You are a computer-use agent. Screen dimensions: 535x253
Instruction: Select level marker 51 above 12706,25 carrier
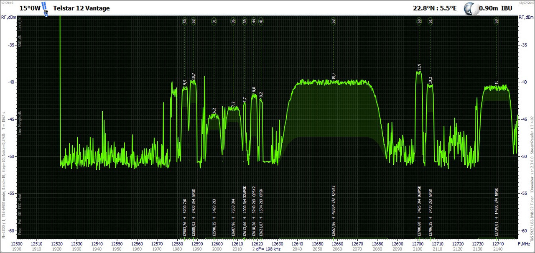[x=431, y=21]
